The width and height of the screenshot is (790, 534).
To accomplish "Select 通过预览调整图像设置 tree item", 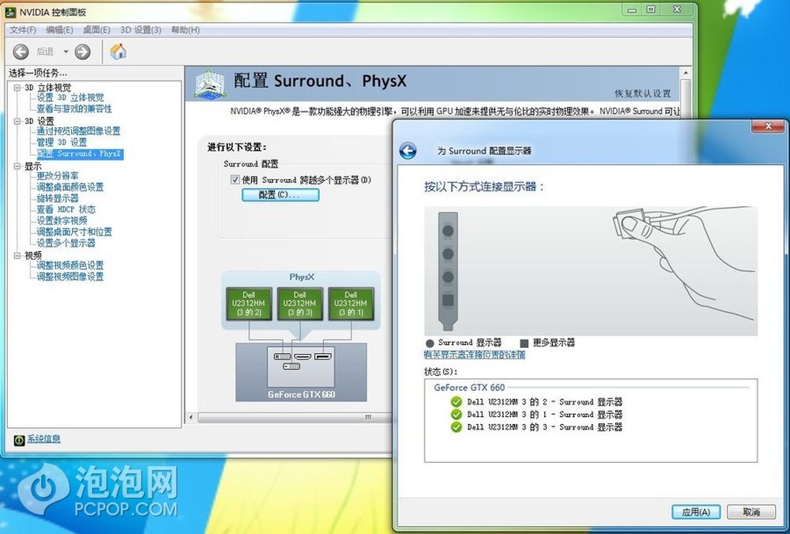I will point(78,131).
